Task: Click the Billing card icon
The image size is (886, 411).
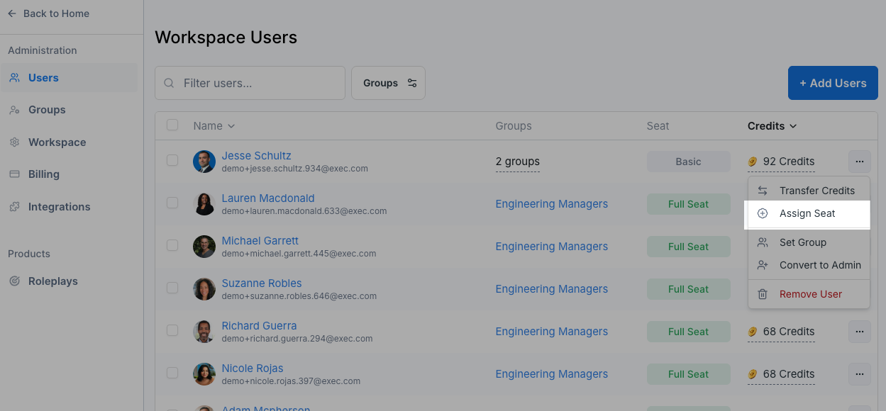Action: (14, 174)
